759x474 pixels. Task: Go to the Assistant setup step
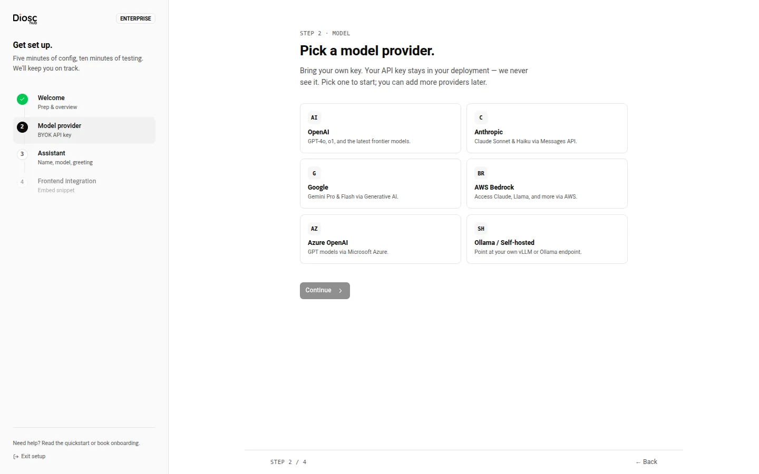tap(84, 157)
